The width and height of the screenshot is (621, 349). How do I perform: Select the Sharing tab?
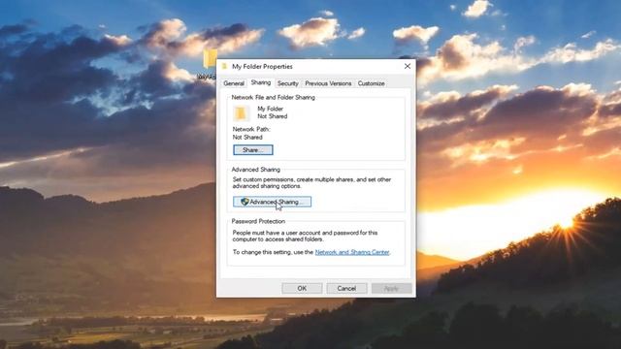pos(261,82)
